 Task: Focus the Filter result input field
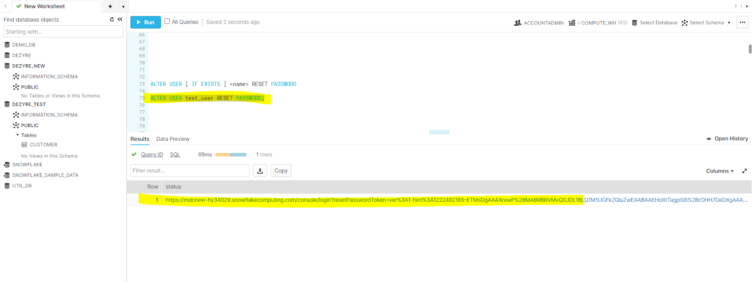[x=189, y=171]
